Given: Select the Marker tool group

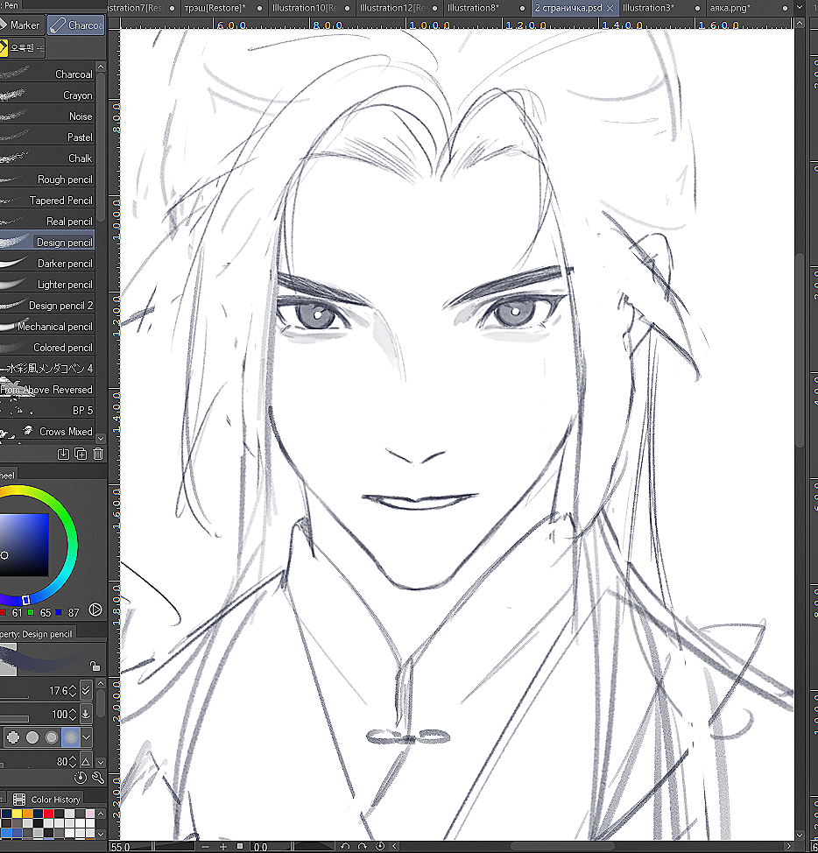Looking at the screenshot, I should coord(21,25).
